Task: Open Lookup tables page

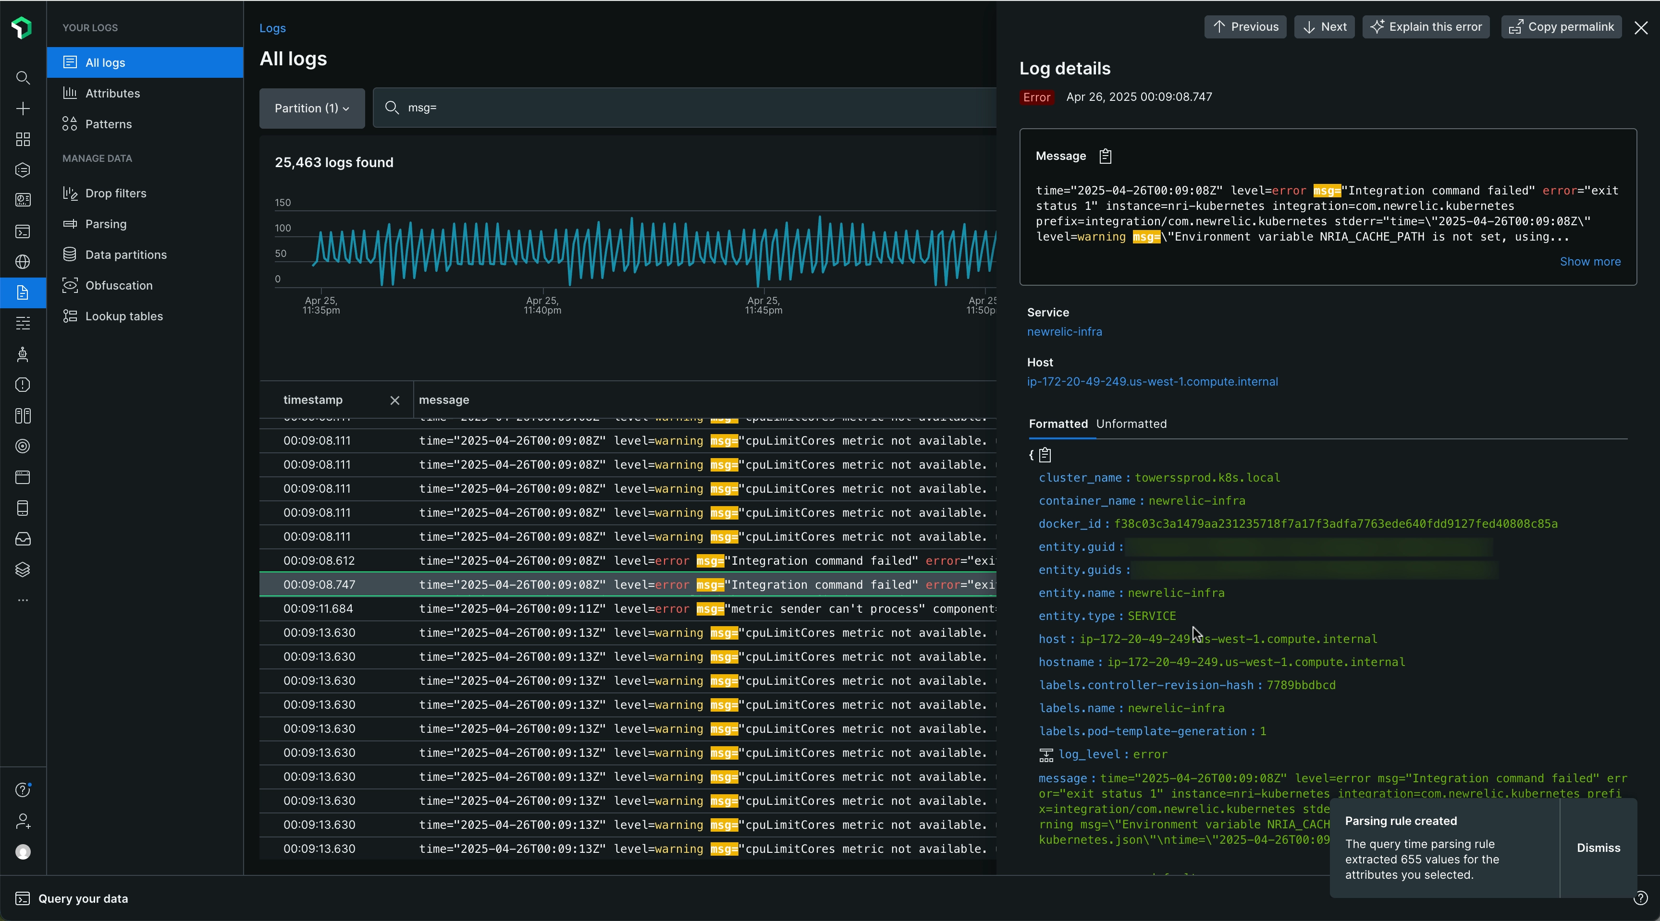Action: pyautogui.click(x=124, y=316)
